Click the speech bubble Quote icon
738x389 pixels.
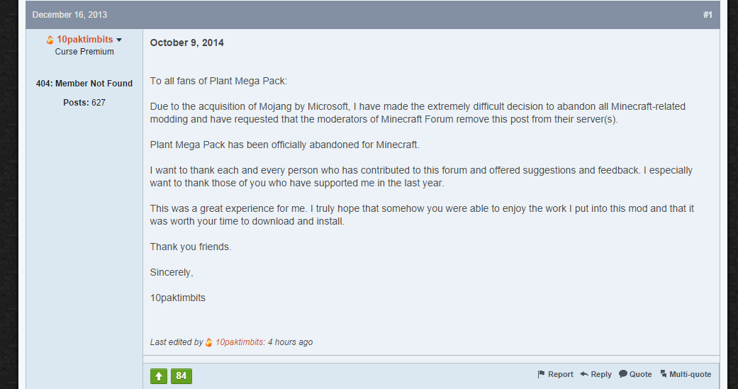[x=622, y=374]
